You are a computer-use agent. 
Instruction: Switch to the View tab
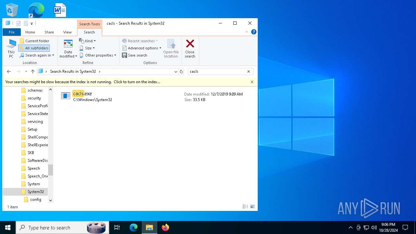click(68, 32)
